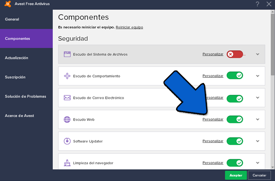Click the green Aceptar button

click(236, 175)
